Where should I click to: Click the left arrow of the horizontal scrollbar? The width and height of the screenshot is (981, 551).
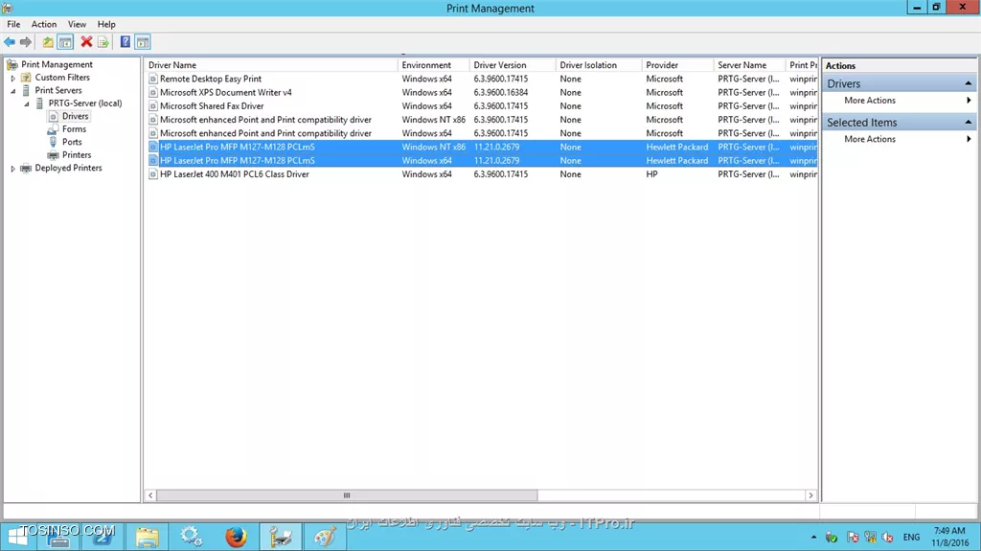(x=150, y=495)
